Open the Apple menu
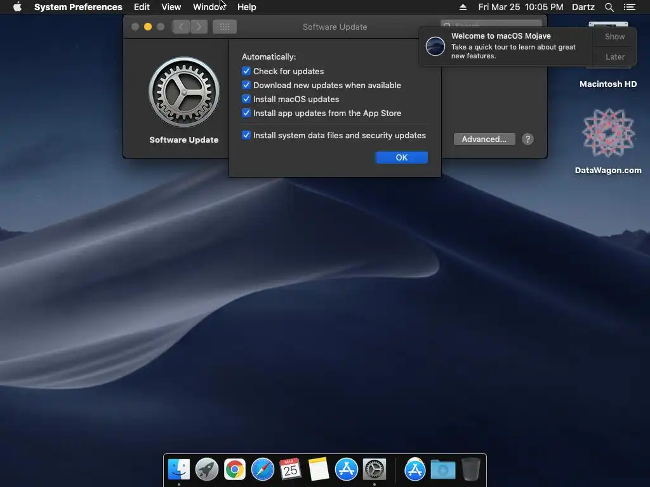 [17, 7]
